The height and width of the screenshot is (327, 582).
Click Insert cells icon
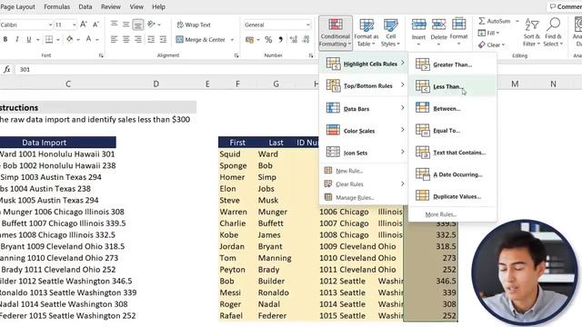pos(418,25)
